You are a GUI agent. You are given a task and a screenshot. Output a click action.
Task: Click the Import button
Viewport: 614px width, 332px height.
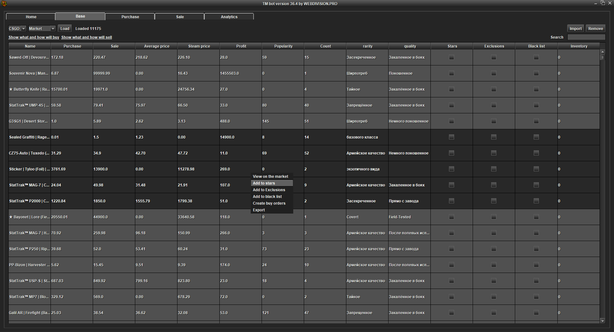[x=575, y=28]
